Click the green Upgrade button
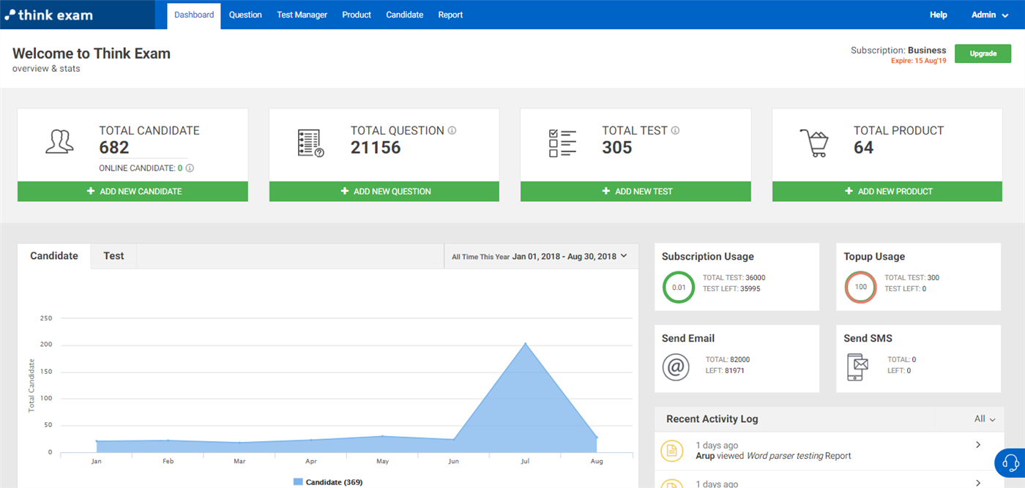 (x=983, y=53)
